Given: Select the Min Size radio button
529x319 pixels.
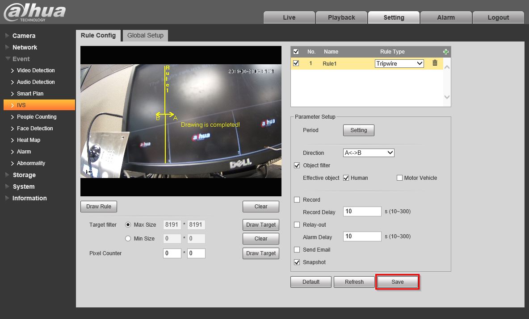Looking at the screenshot, I should pyautogui.click(x=128, y=239).
